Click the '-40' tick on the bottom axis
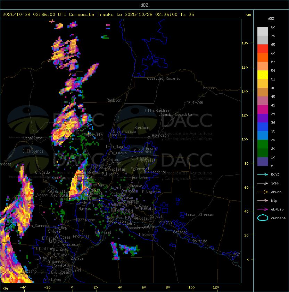This screenshot has height=292, width=289. 23,287
